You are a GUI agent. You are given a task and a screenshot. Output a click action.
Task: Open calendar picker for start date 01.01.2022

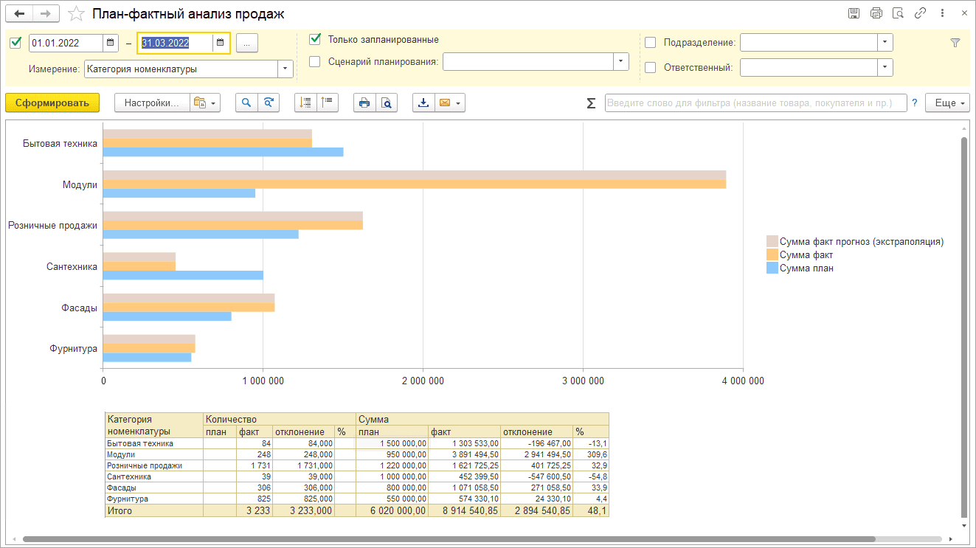tap(110, 43)
